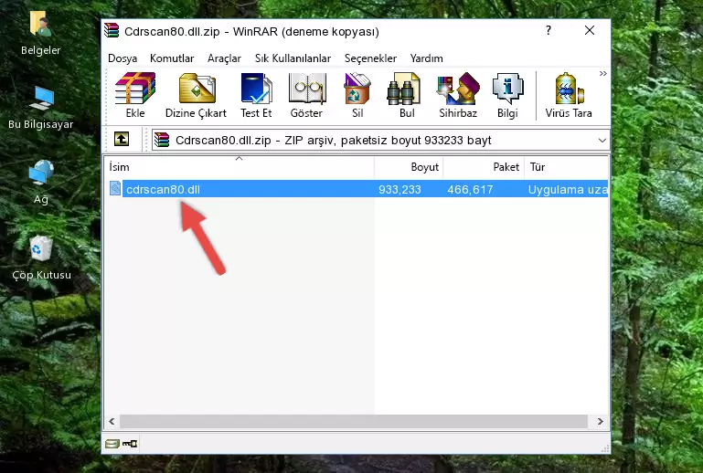Screen dimensions: 703x473
Task: Click the help question mark button
Action: (549, 30)
